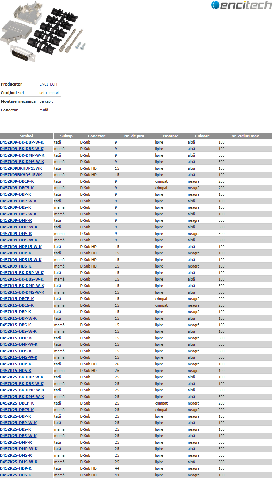Image resolution: width=272 pixels, height=478 pixels.
Task: Open product D45ZK25-HDP-K
Action: click(16, 468)
